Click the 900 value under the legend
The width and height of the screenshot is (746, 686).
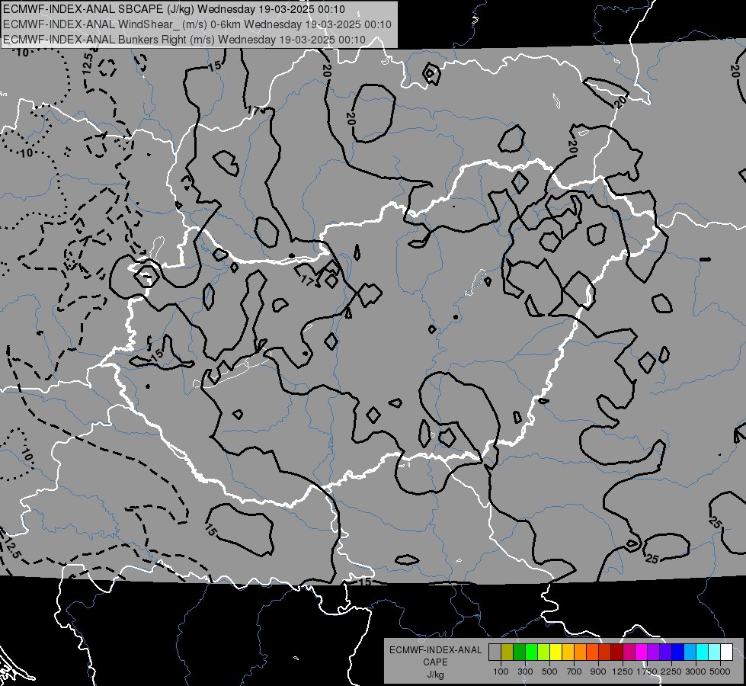click(x=598, y=672)
